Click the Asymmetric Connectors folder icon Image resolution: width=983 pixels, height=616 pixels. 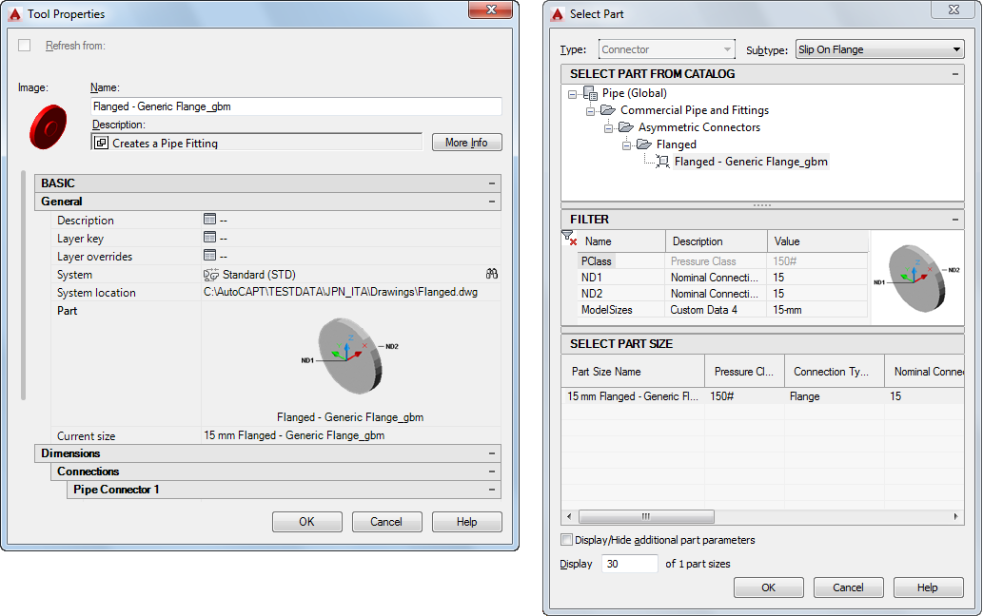626,127
